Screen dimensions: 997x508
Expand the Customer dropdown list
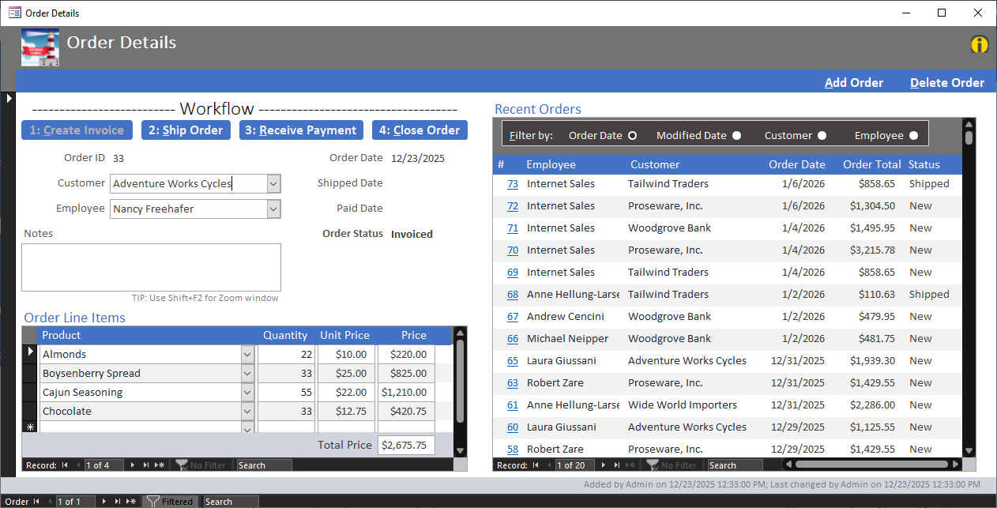coord(273,183)
